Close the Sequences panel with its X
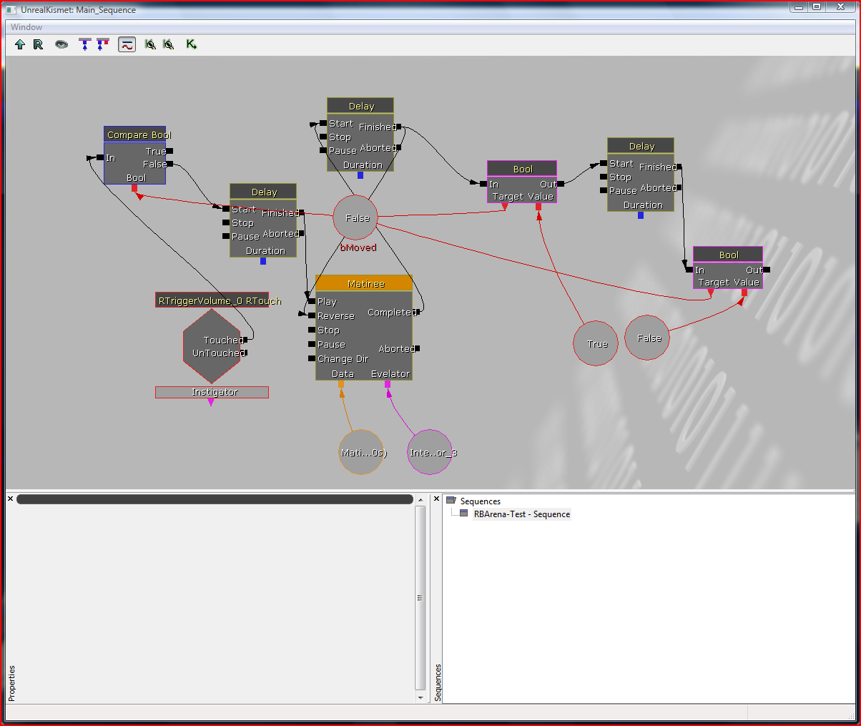This screenshot has height=726, width=861. click(x=436, y=499)
